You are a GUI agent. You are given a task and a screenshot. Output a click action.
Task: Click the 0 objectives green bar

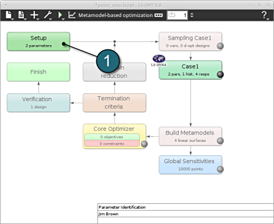pyautogui.click(x=112, y=137)
